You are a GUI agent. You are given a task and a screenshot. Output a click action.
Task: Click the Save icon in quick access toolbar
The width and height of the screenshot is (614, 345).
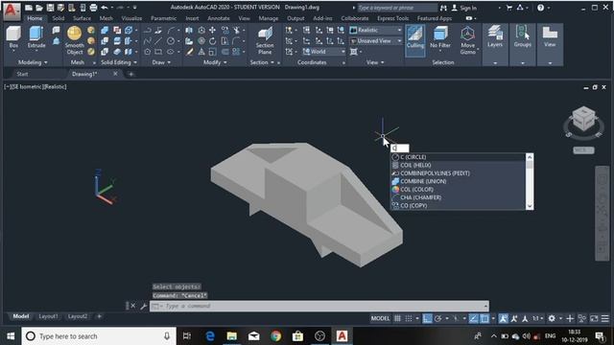pyautogui.click(x=50, y=8)
